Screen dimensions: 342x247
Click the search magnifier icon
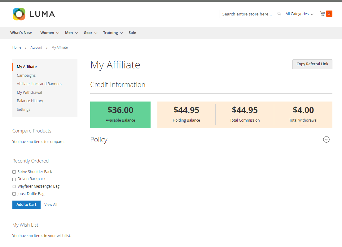coord(279,14)
